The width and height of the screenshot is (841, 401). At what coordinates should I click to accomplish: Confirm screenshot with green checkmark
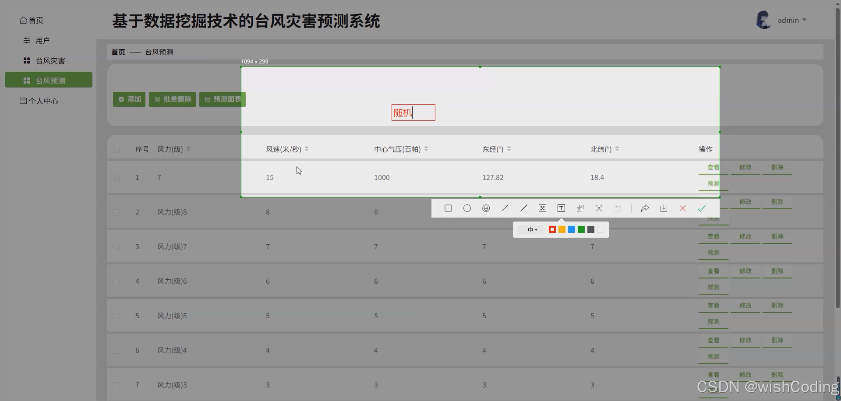pos(701,208)
